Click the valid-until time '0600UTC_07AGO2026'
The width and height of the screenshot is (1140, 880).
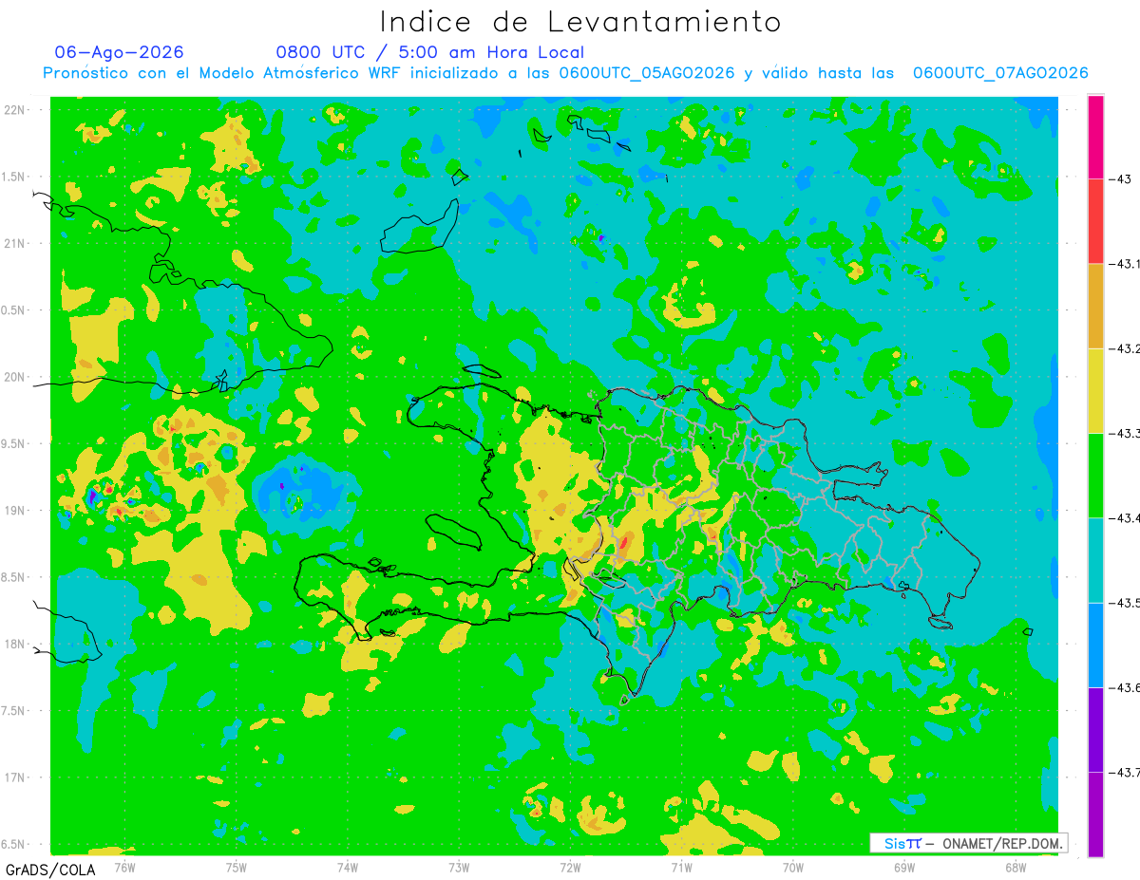click(1000, 73)
